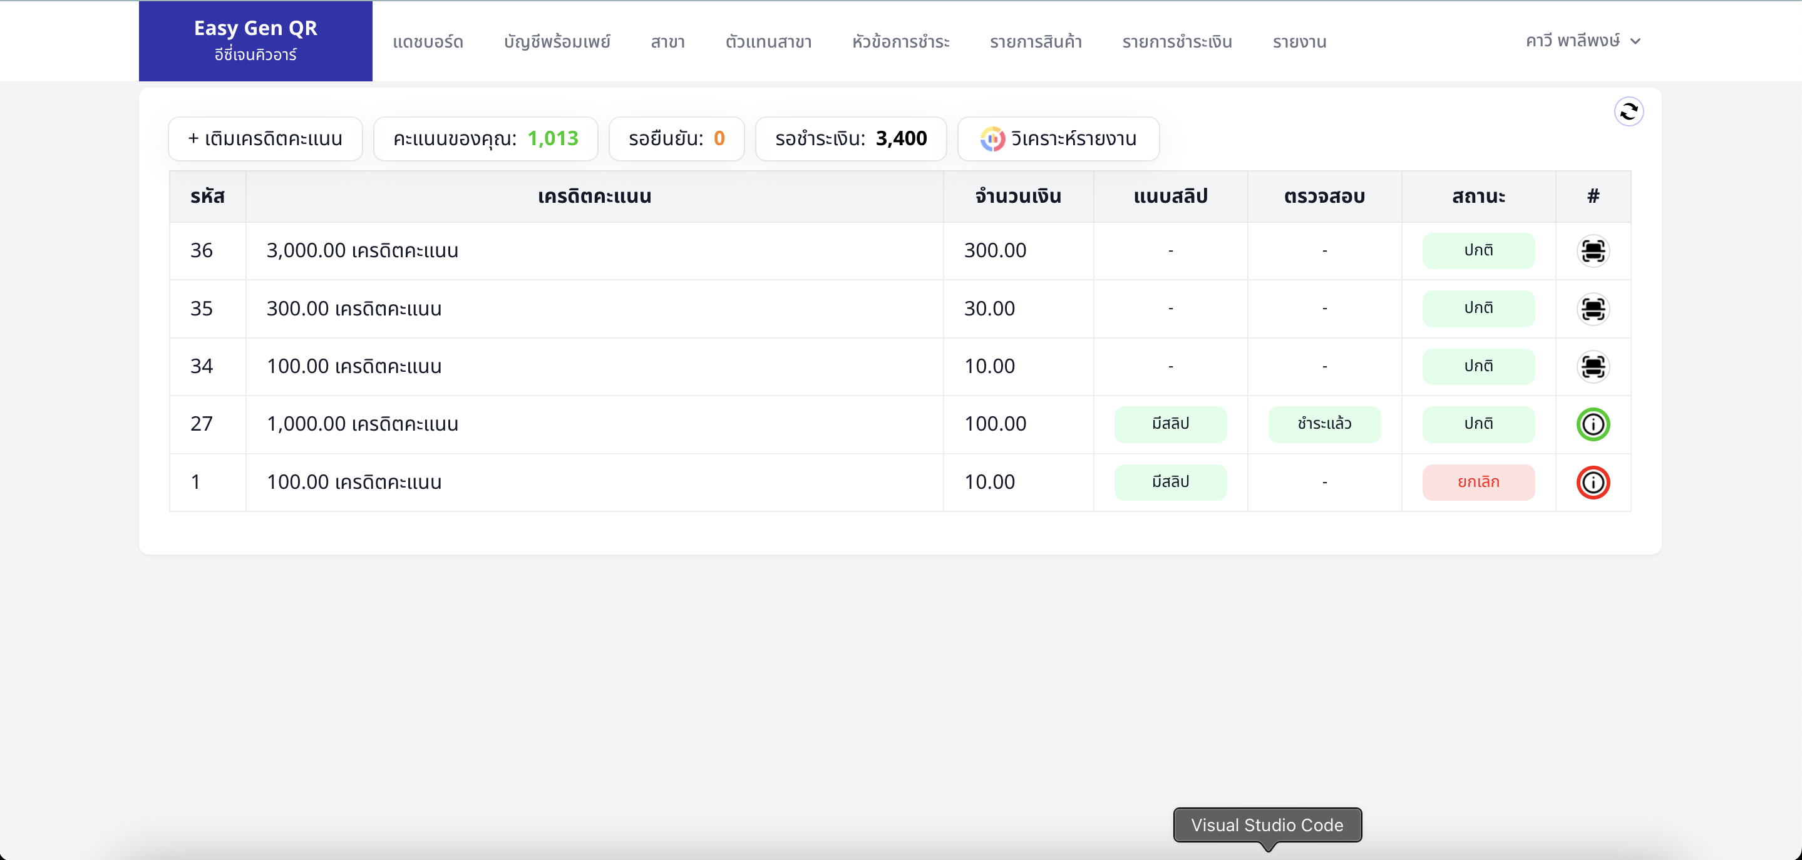
Task: Expand the คาวี พาลีพงษ์ user dropdown
Action: (x=1582, y=41)
